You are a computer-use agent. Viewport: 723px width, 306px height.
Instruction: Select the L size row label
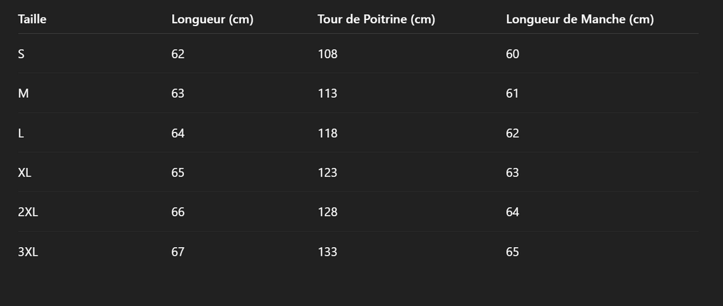21,133
